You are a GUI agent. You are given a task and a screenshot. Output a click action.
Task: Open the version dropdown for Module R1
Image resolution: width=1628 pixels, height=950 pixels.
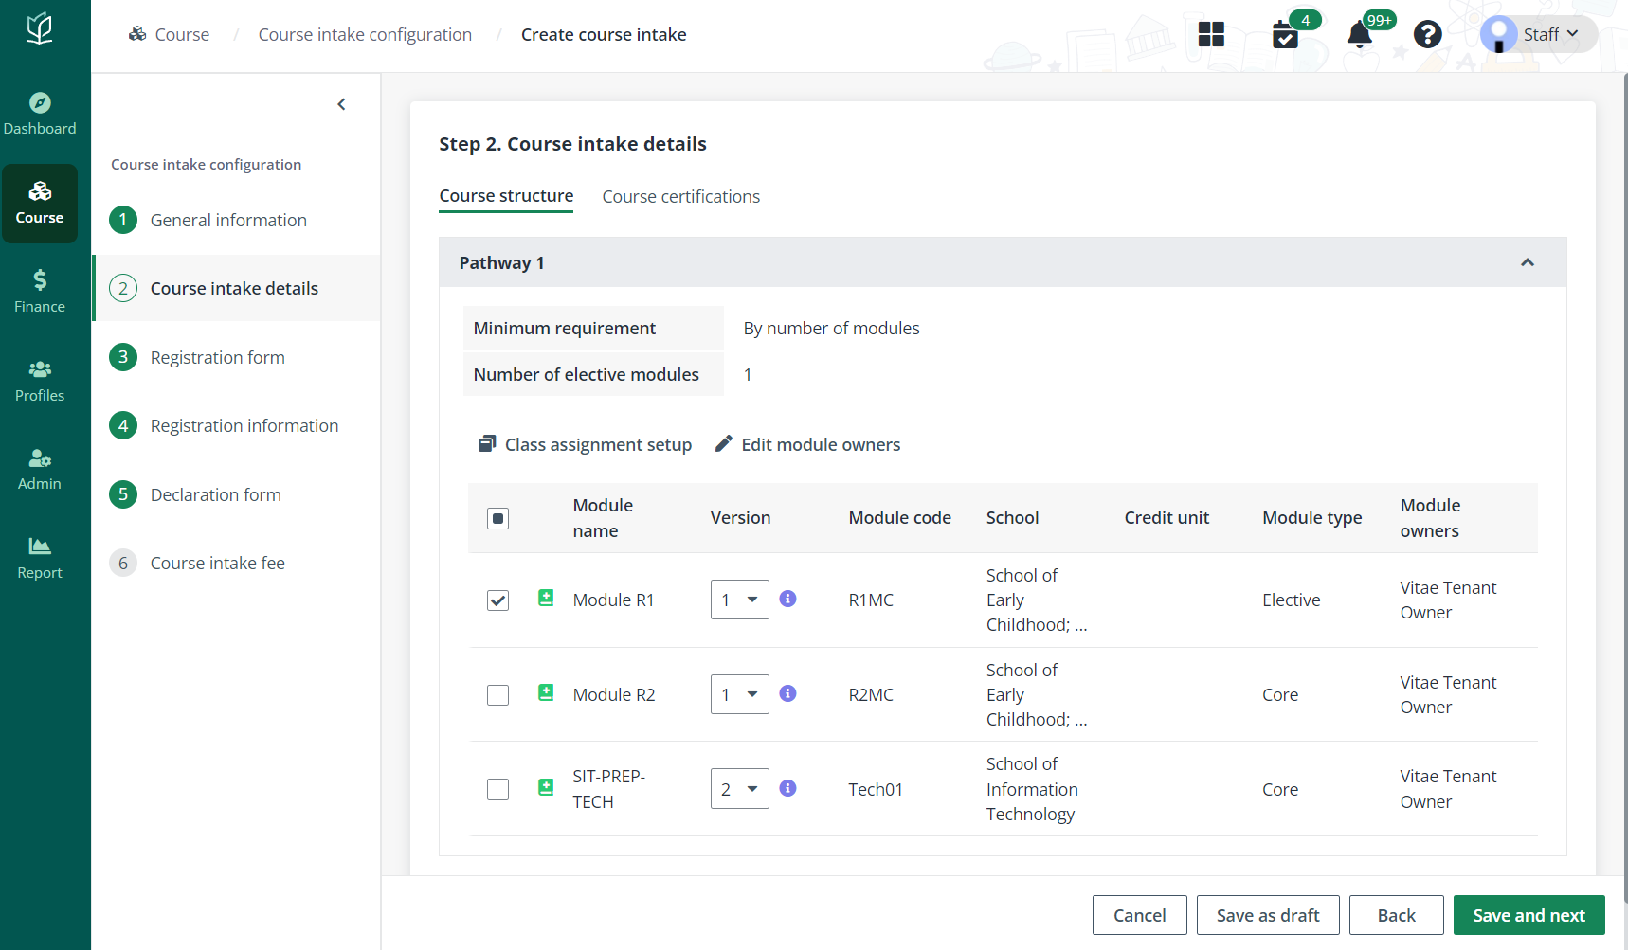pos(740,600)
